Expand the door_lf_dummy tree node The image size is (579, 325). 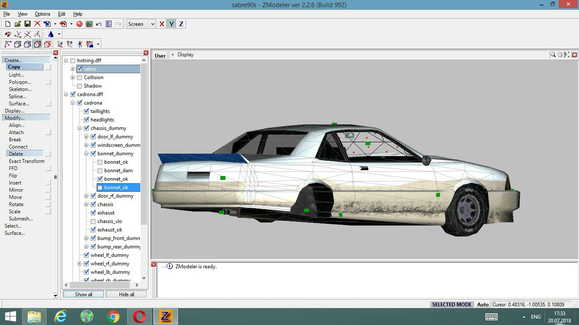point(86,137)
